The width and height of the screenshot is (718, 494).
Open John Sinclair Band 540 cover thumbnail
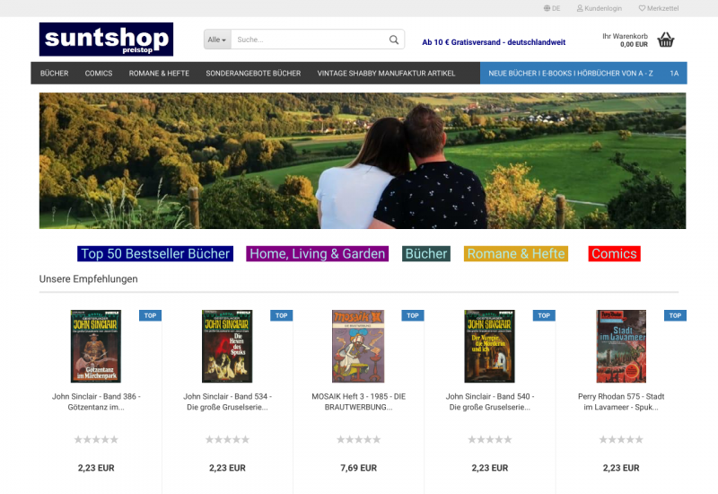[x=489, y=346]
